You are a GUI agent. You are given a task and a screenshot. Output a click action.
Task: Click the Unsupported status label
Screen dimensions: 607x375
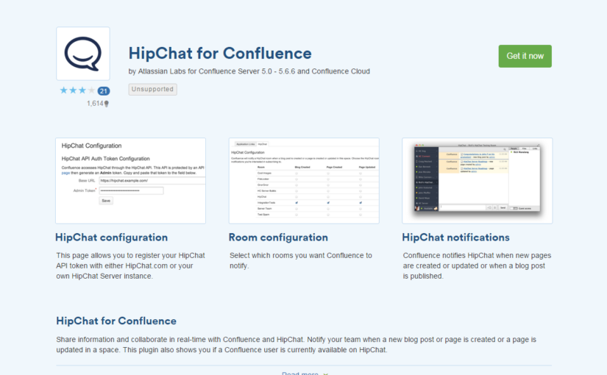pyautogui.click(x=152, y=89)
